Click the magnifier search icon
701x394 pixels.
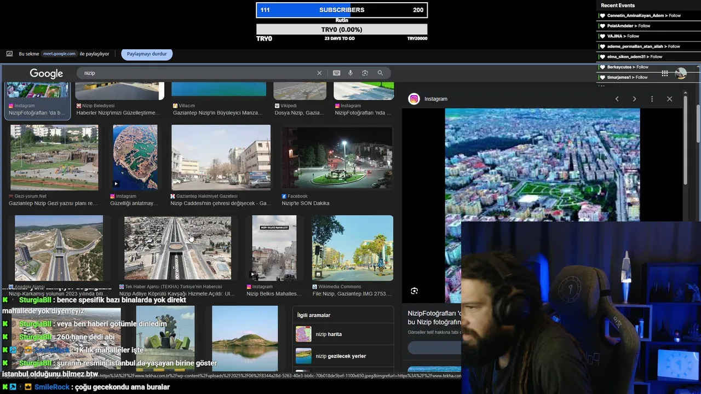click(x=380, y=73)
